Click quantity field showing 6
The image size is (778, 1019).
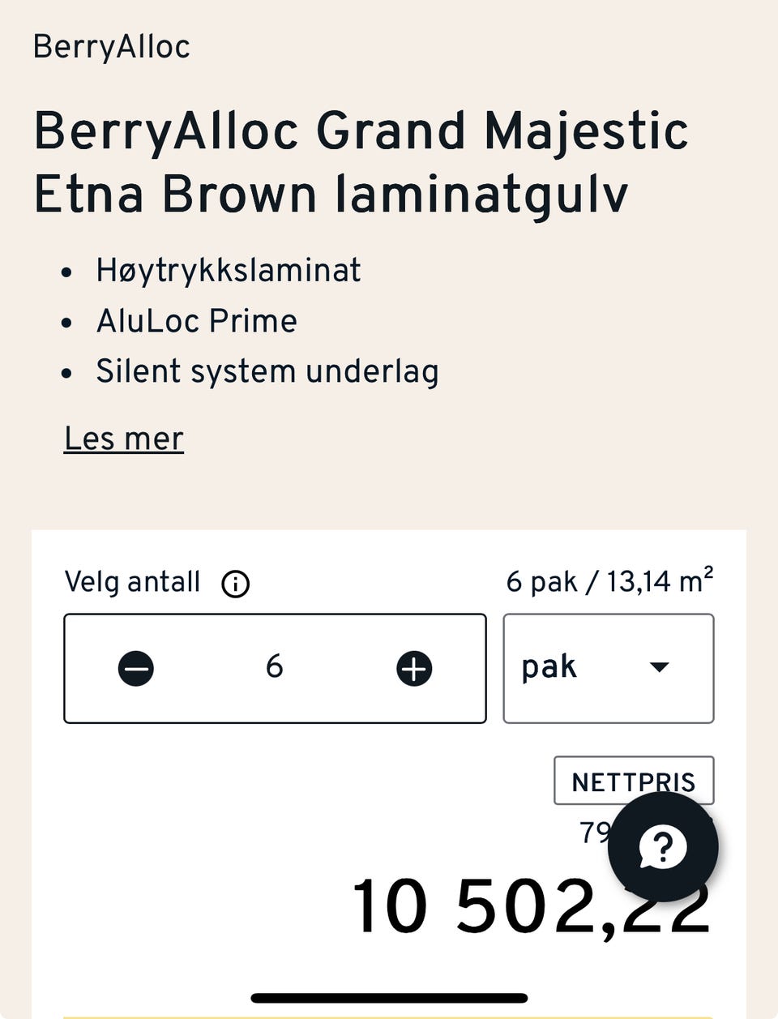coord(275,667)
